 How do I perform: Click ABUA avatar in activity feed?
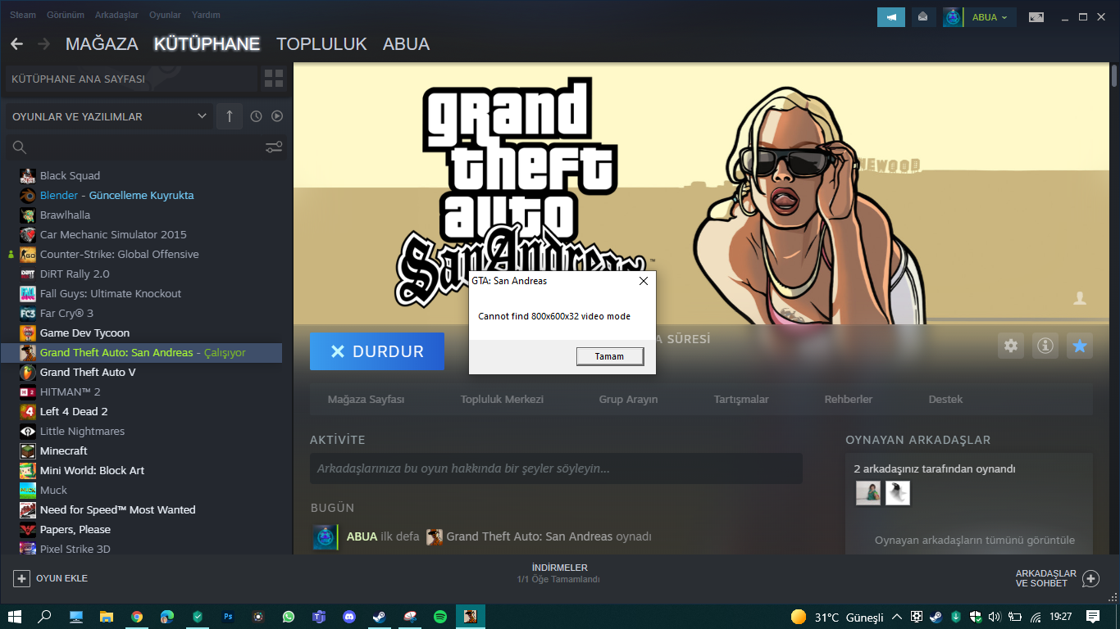(x=326, y=536)
